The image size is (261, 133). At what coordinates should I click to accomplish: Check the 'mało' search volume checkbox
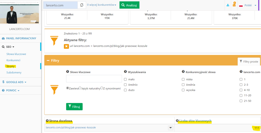pos(125,79)
